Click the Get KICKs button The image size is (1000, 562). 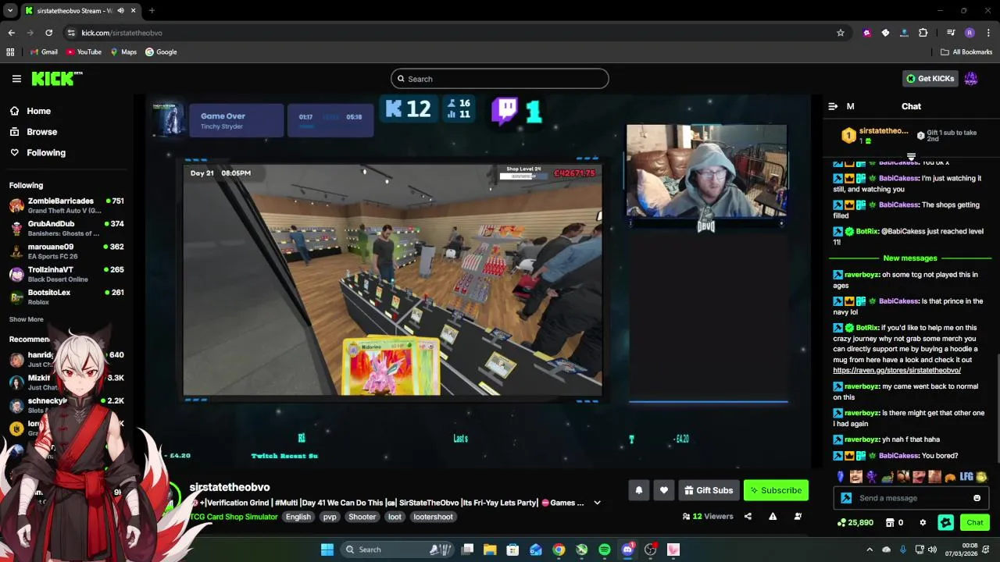(x=930, y=78)
